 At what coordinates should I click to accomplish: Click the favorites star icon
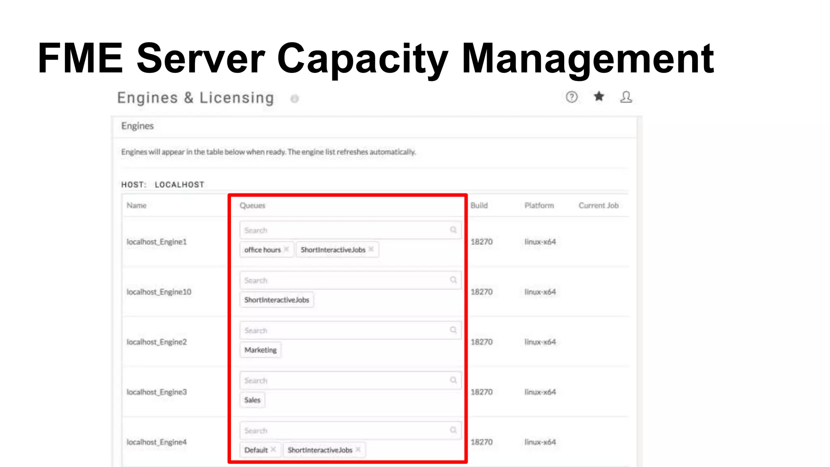599,96
